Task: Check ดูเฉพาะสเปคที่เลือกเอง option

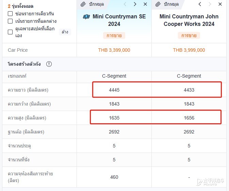Action: pyautogui.click(x=10, y=32)
